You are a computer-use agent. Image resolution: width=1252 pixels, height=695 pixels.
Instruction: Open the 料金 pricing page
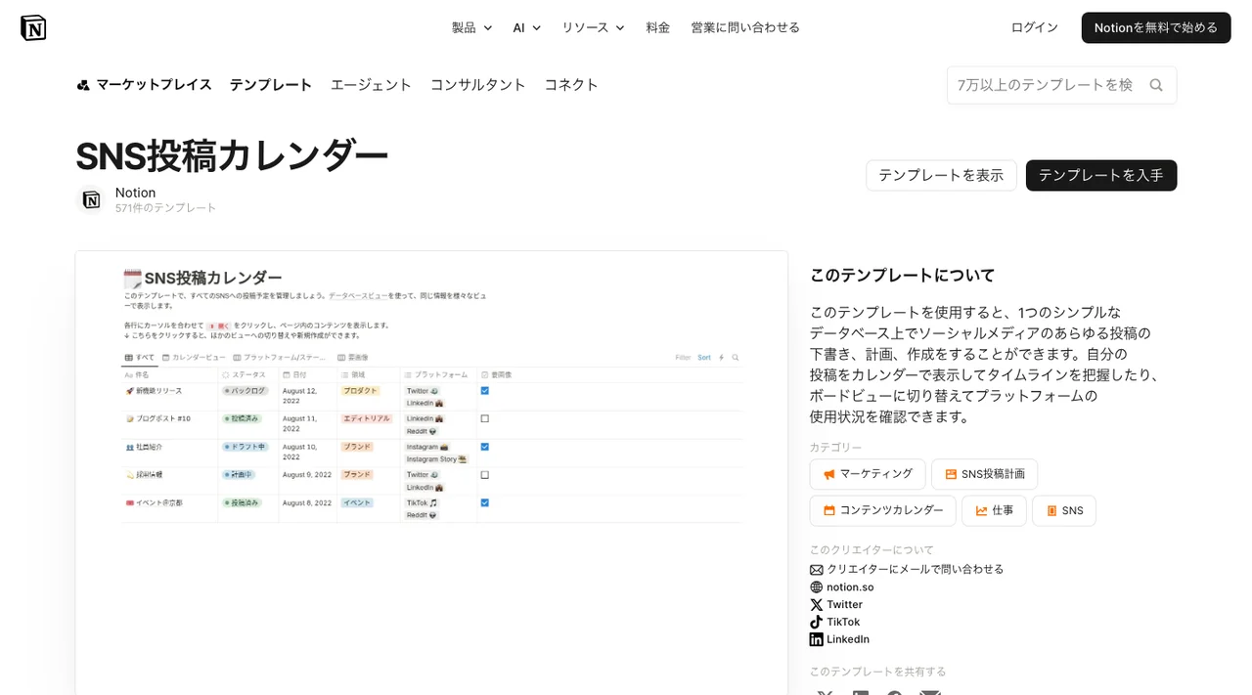(x=658, y=27)
